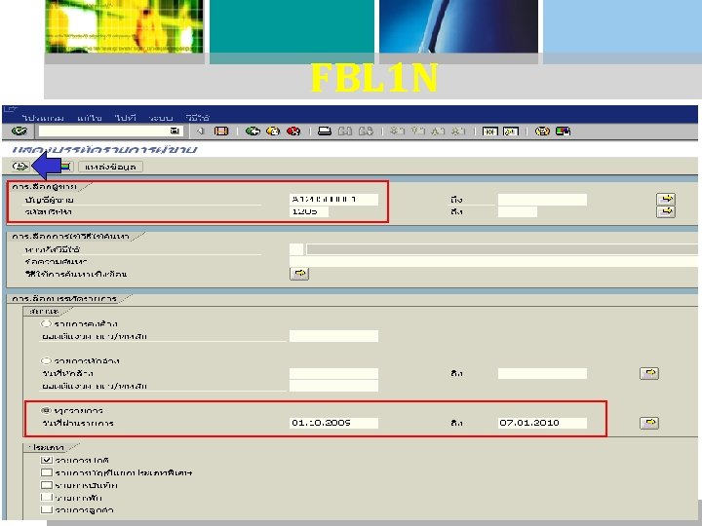This screenshot has height=526, width=702.
Task: Click the Save diskette icon in toolbar
Action: pos(221,131)
